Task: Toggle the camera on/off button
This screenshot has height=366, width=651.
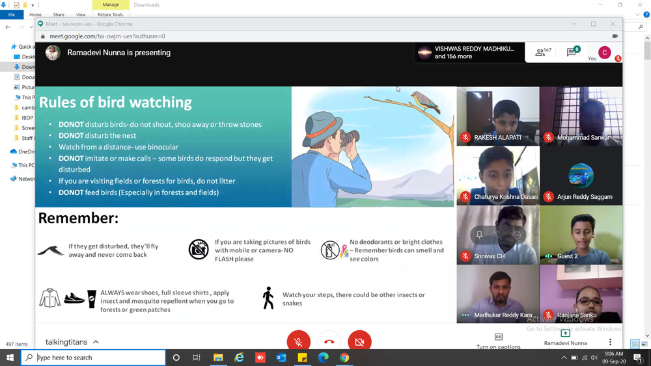Action: click(x=359, y=341)
